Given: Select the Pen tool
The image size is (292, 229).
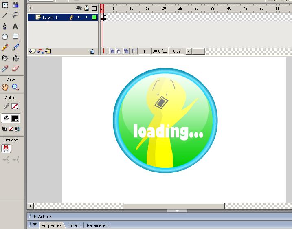Looking at the screenshot, I should 5,26.
